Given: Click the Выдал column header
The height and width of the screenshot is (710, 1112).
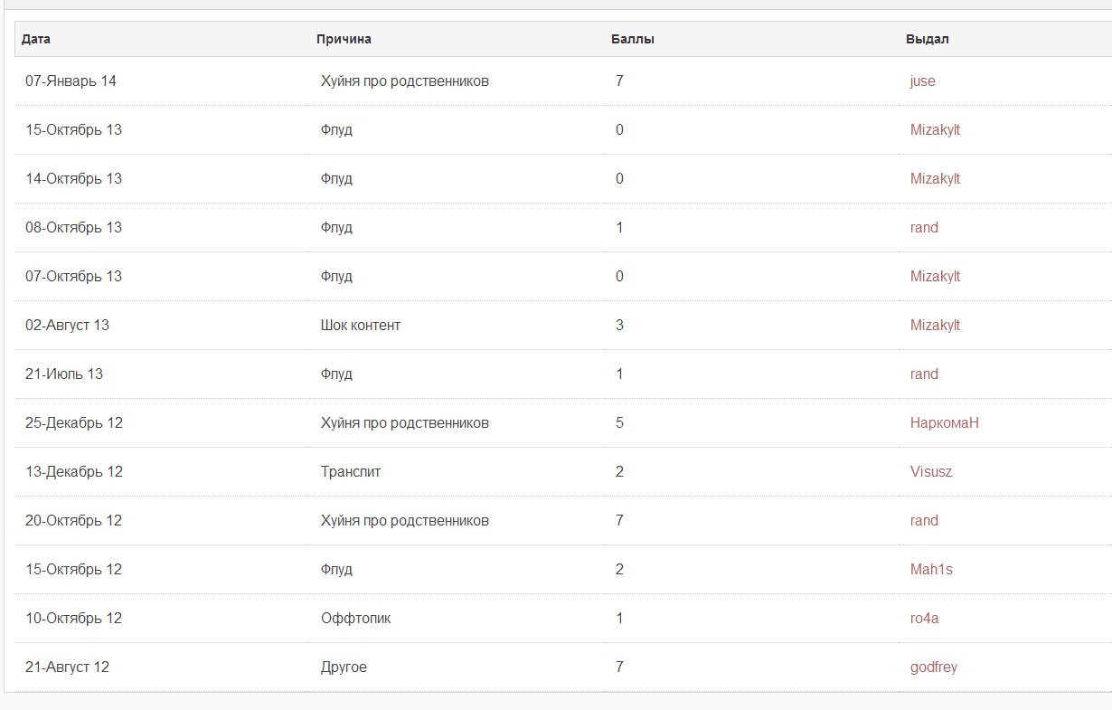Looking at the screenshot, I should click(x=927, y=40).
